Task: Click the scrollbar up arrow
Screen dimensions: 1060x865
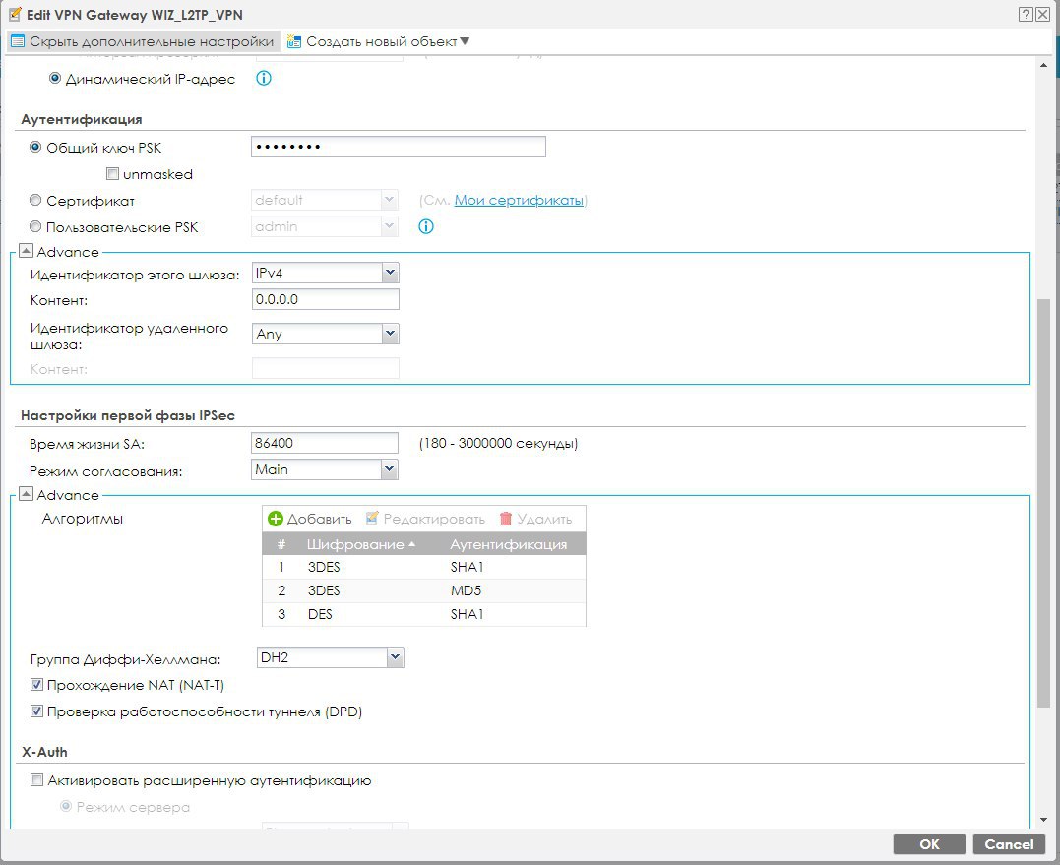Action: point(1044,66)
